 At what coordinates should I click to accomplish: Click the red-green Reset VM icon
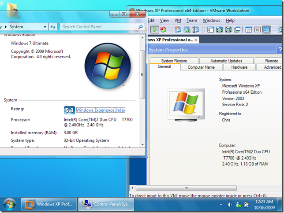pyautogui.click(x=163, y=29)
